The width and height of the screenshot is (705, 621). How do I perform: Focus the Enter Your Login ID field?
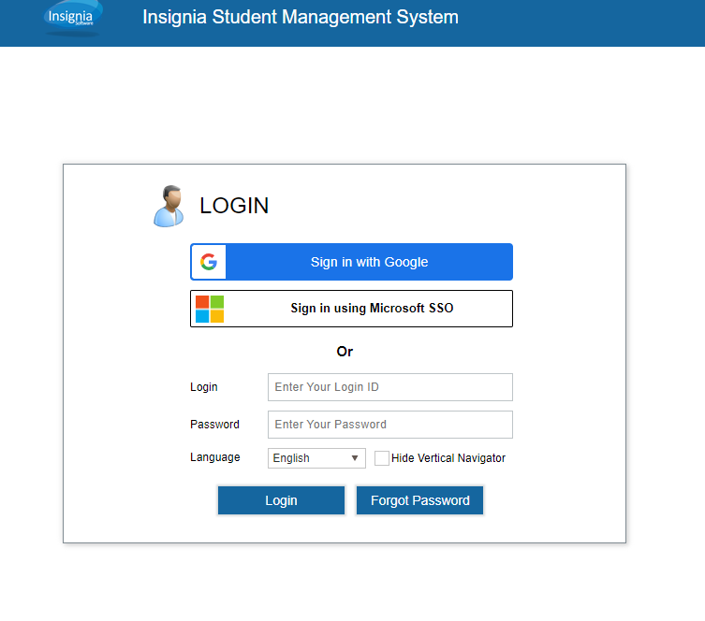(x=389, y=387)
